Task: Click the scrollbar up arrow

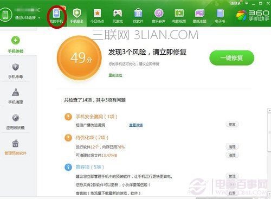Action: coord(269,110)
